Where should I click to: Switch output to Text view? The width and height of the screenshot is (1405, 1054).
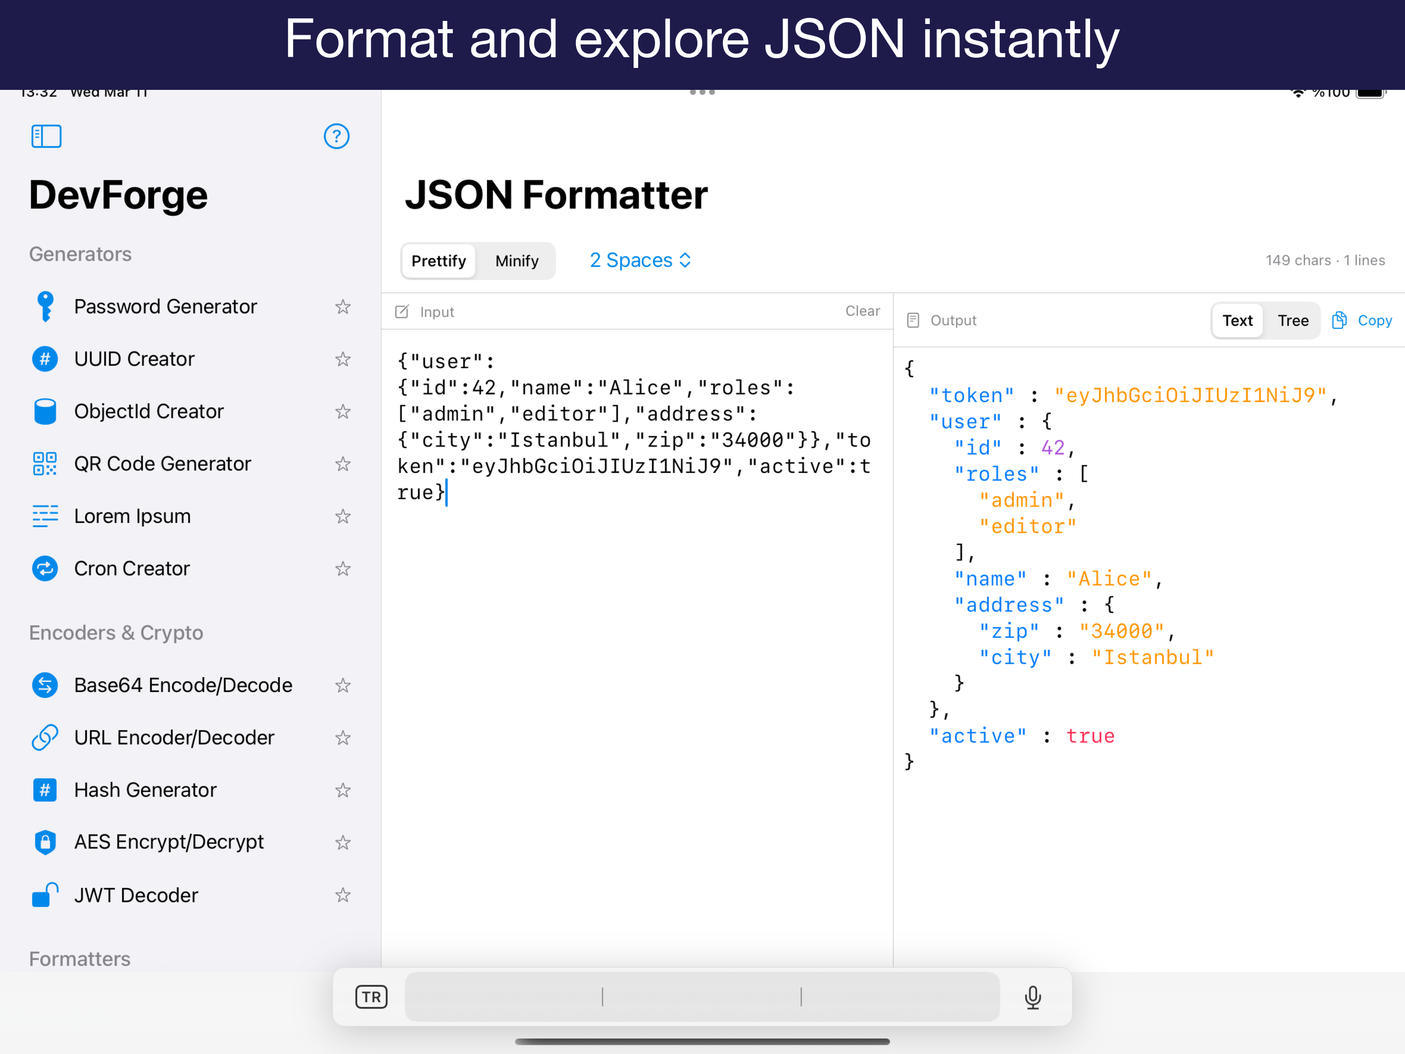coord(1238,320)
